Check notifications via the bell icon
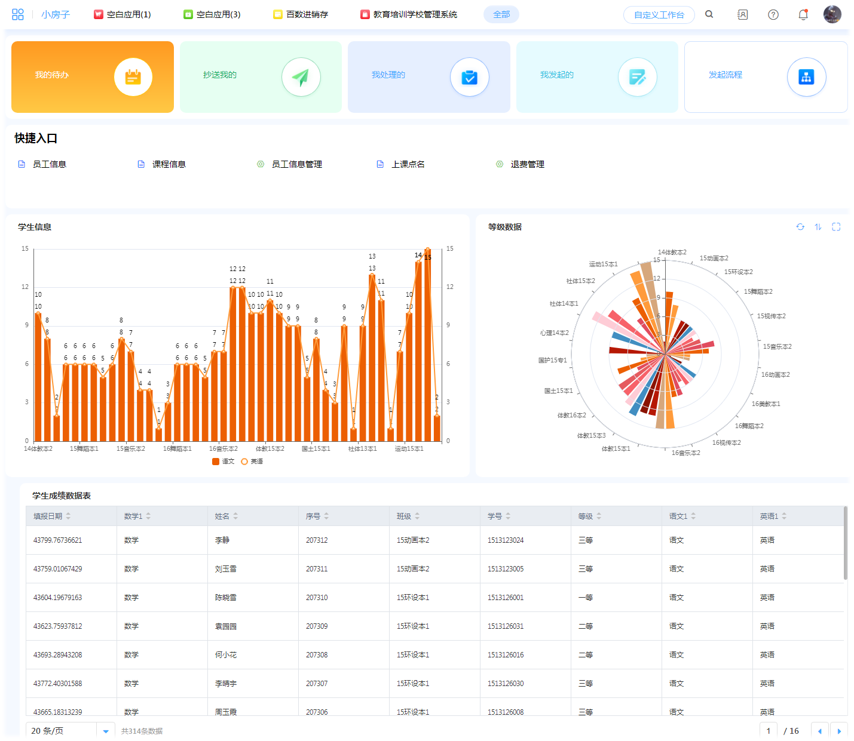 pyautogui.click(x=803, y=15)
